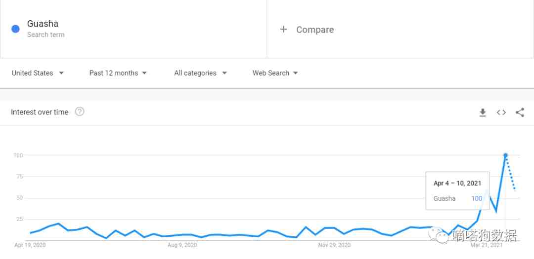The width and height of the screenshot is (534, 259).
Task: Download the Interest over time data
Action: pos(483,112)
